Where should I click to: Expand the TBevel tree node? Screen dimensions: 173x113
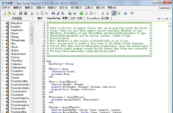click(x=3, y=34)
